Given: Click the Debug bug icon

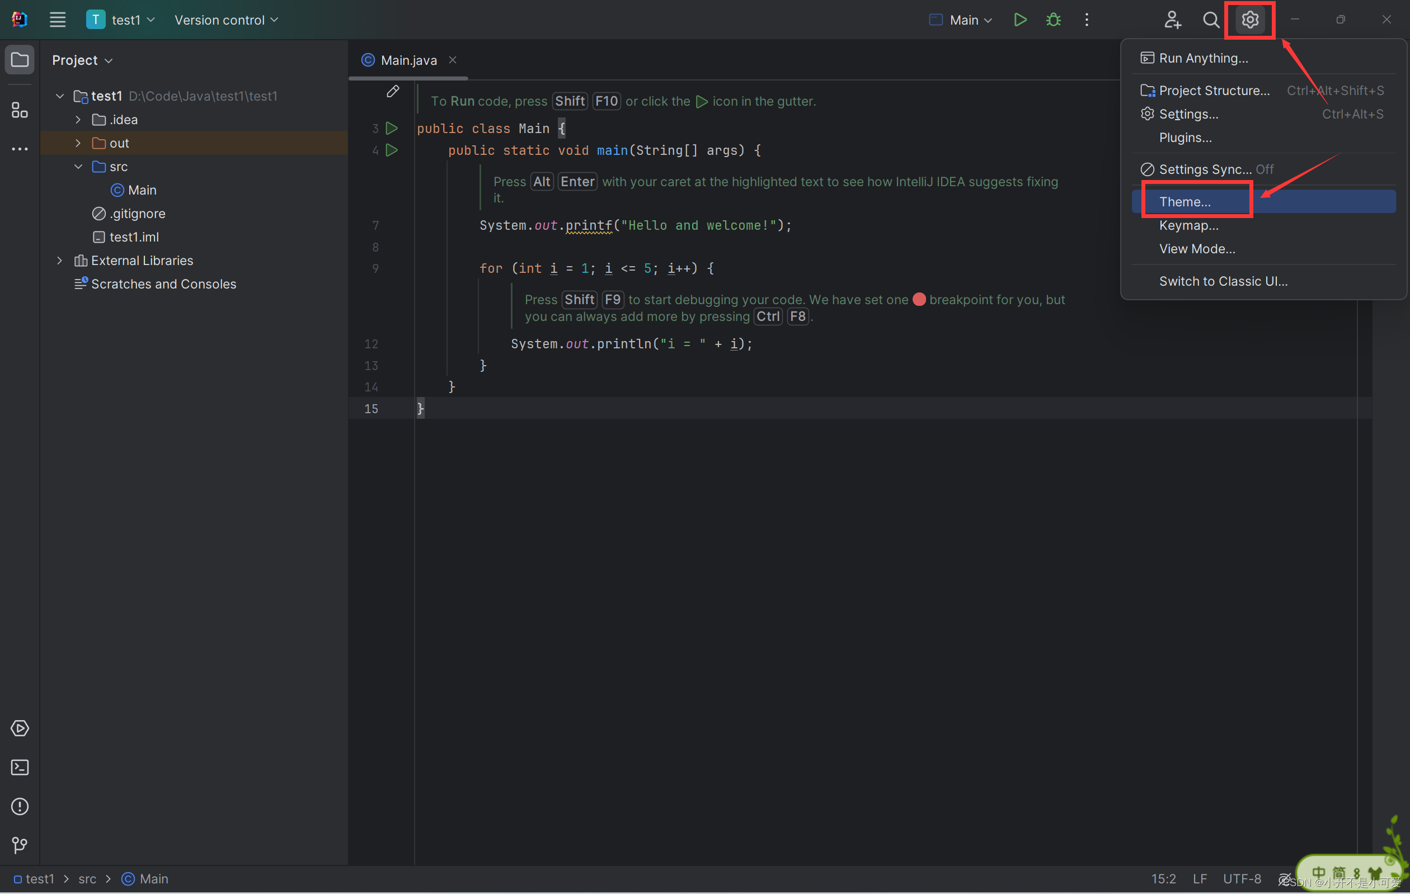Looking at the screenshot, I should [1053, 20].
